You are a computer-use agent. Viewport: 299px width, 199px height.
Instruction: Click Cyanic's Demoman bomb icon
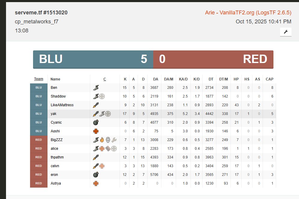pyautogui.click(x=96, y=122)
